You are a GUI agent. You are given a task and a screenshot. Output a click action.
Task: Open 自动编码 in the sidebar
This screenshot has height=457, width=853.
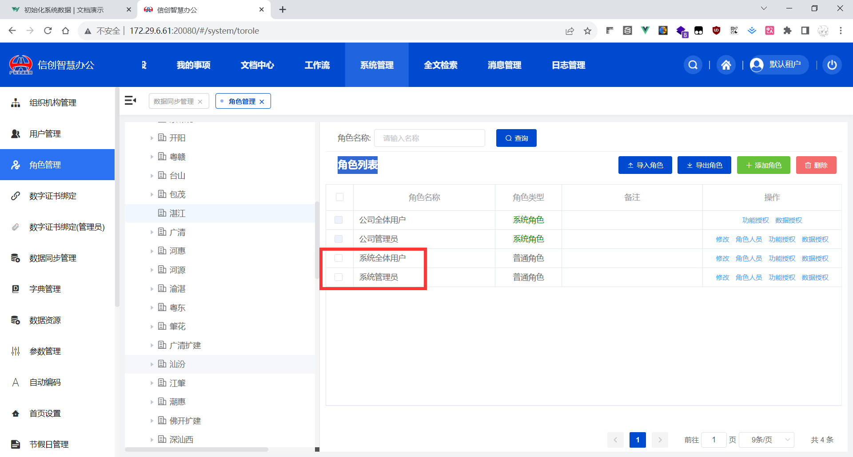coord(57,382)
